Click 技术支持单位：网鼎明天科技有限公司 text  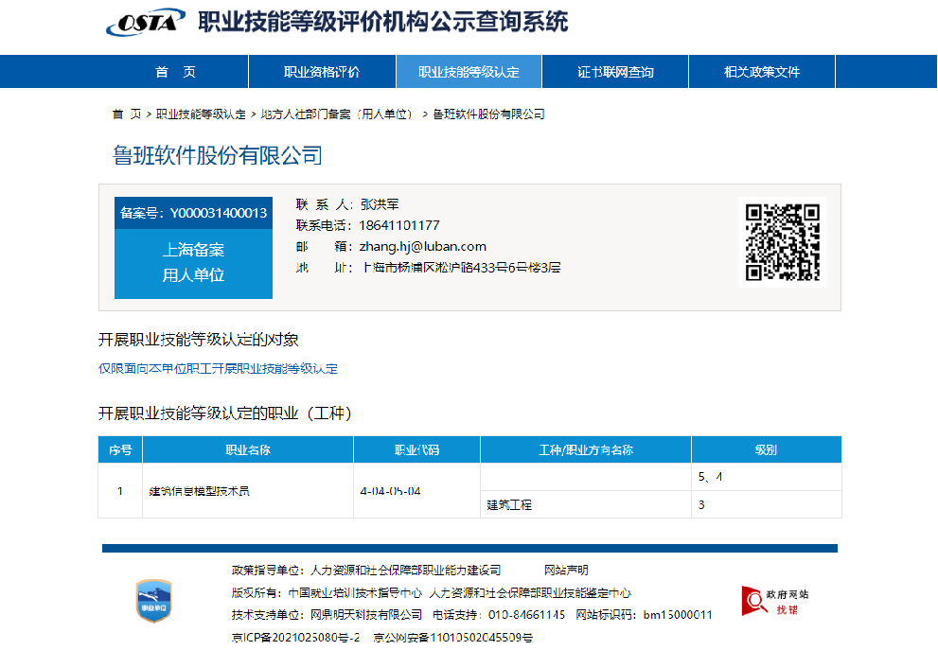click(327, 615)
